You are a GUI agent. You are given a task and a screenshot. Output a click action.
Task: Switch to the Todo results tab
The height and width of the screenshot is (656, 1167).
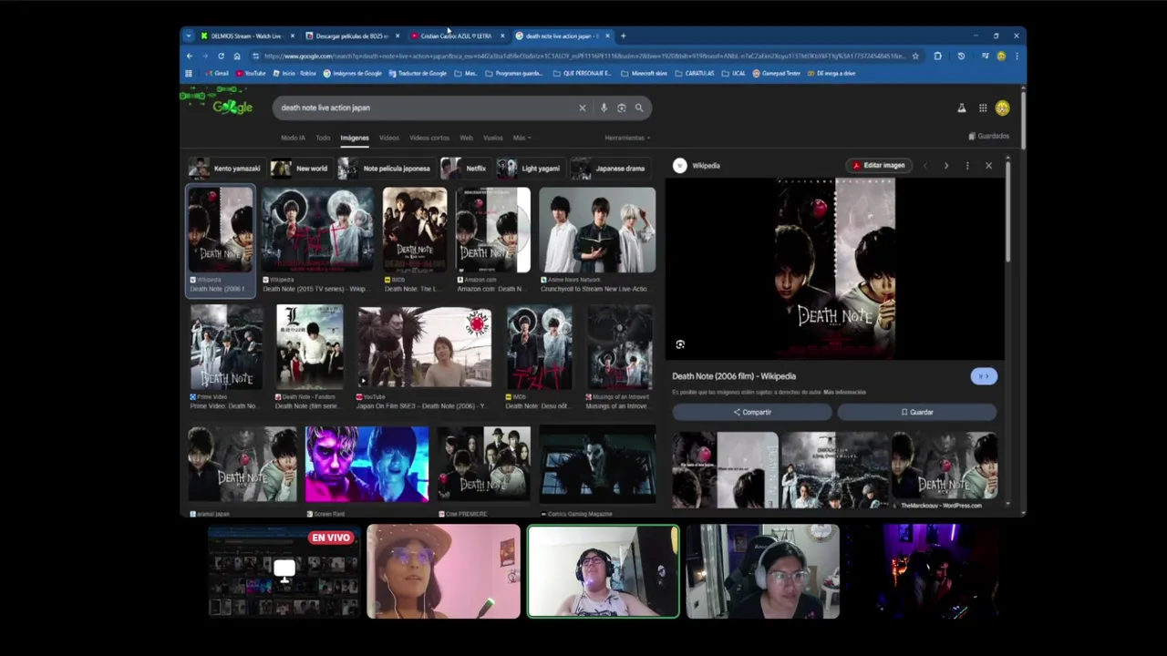(323, 138)
